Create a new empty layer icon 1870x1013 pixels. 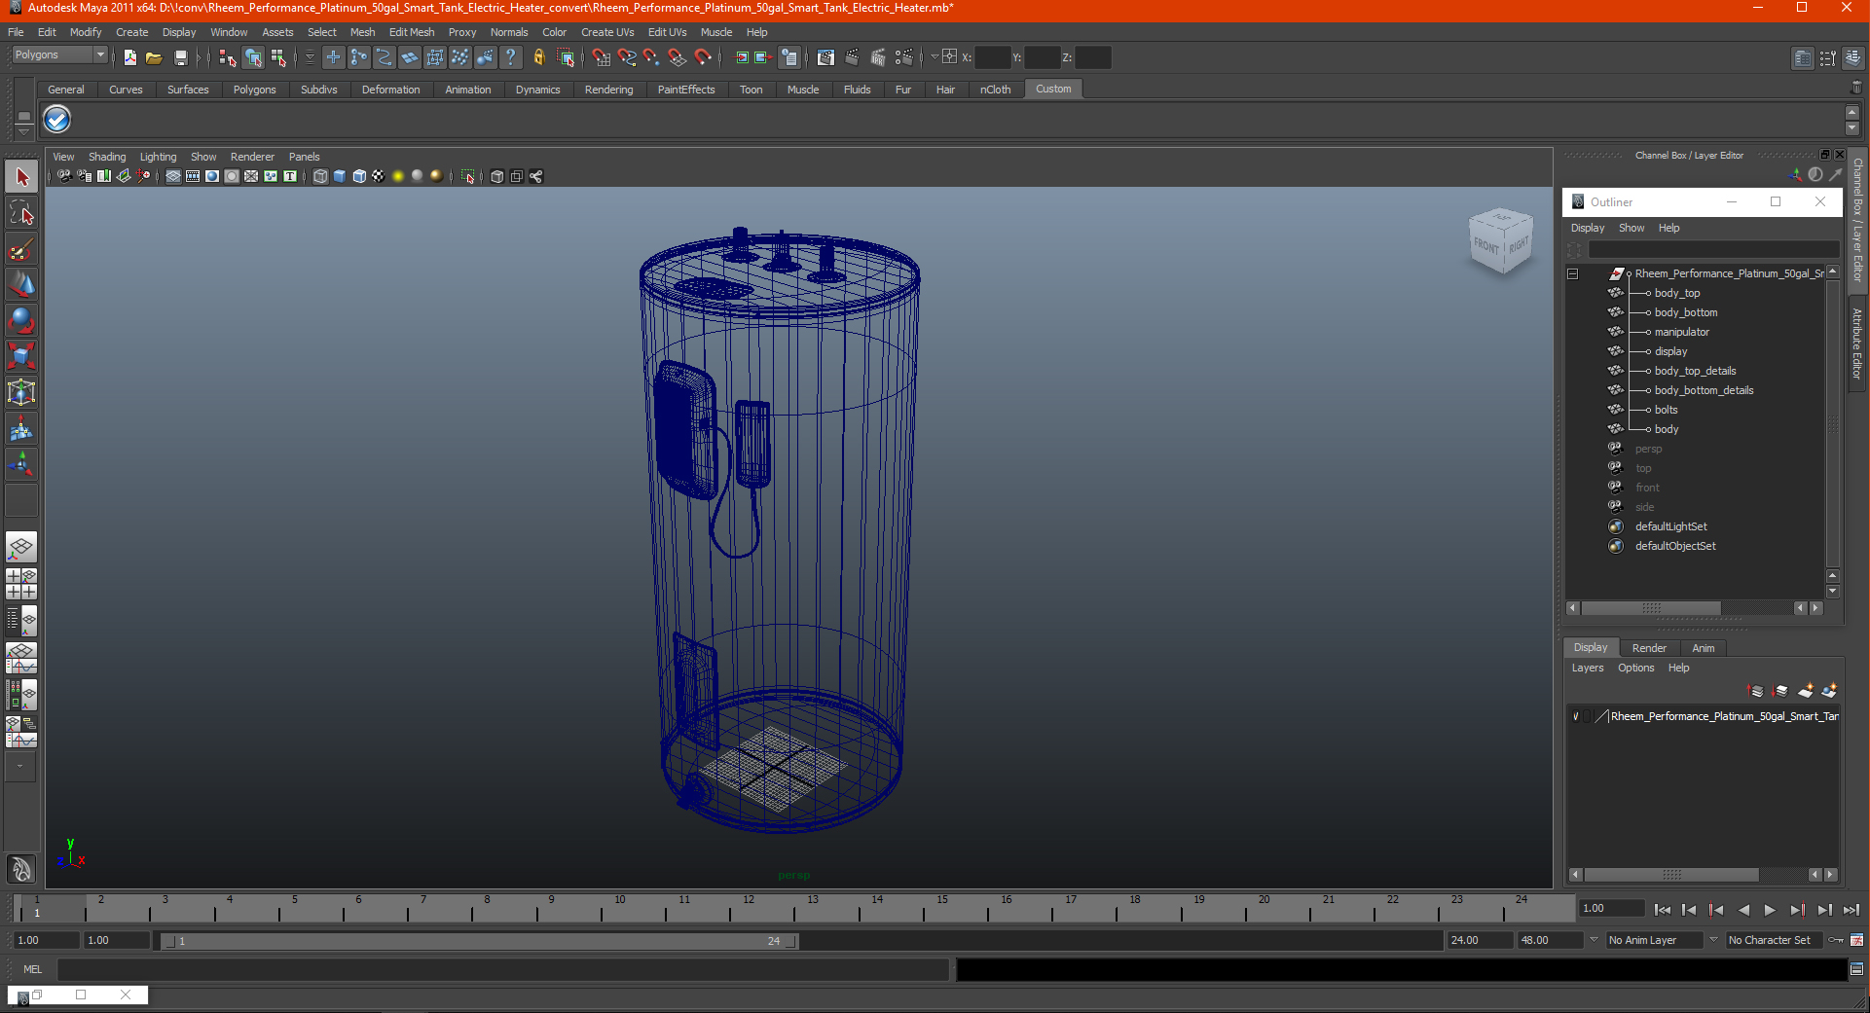click(x=1805, y=691)
